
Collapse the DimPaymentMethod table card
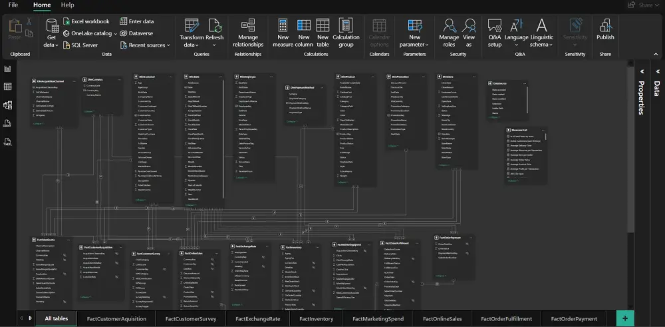coord(292,121)
